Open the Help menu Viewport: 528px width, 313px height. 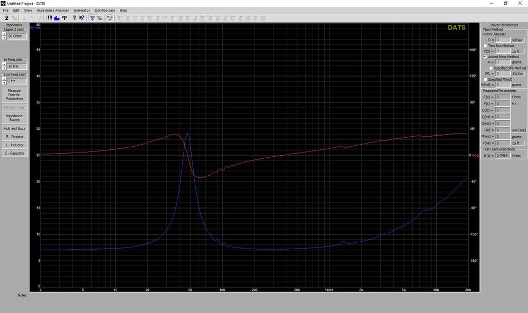[x=123, y=11]
